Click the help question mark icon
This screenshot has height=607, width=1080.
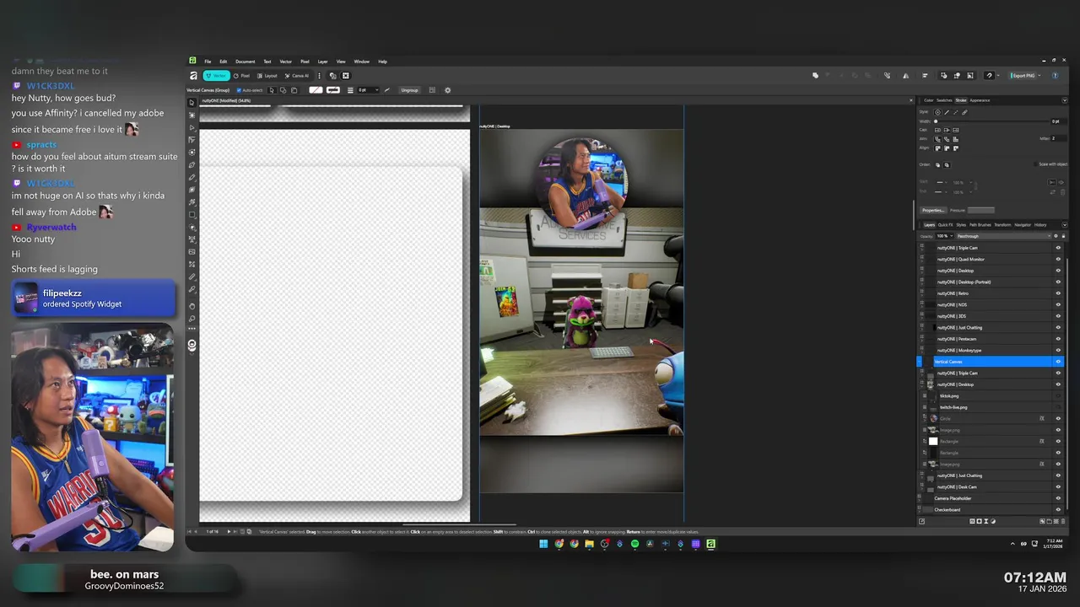1056,76
